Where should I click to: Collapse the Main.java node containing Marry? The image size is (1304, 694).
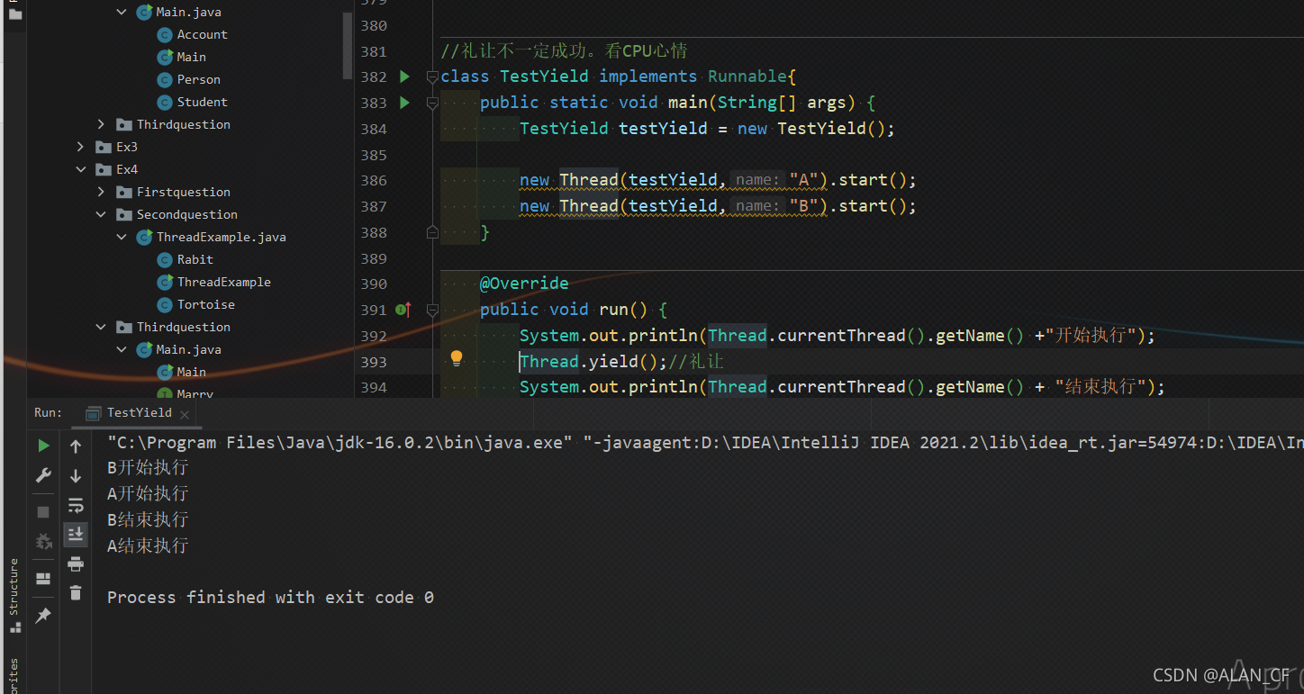pos(122,349)
